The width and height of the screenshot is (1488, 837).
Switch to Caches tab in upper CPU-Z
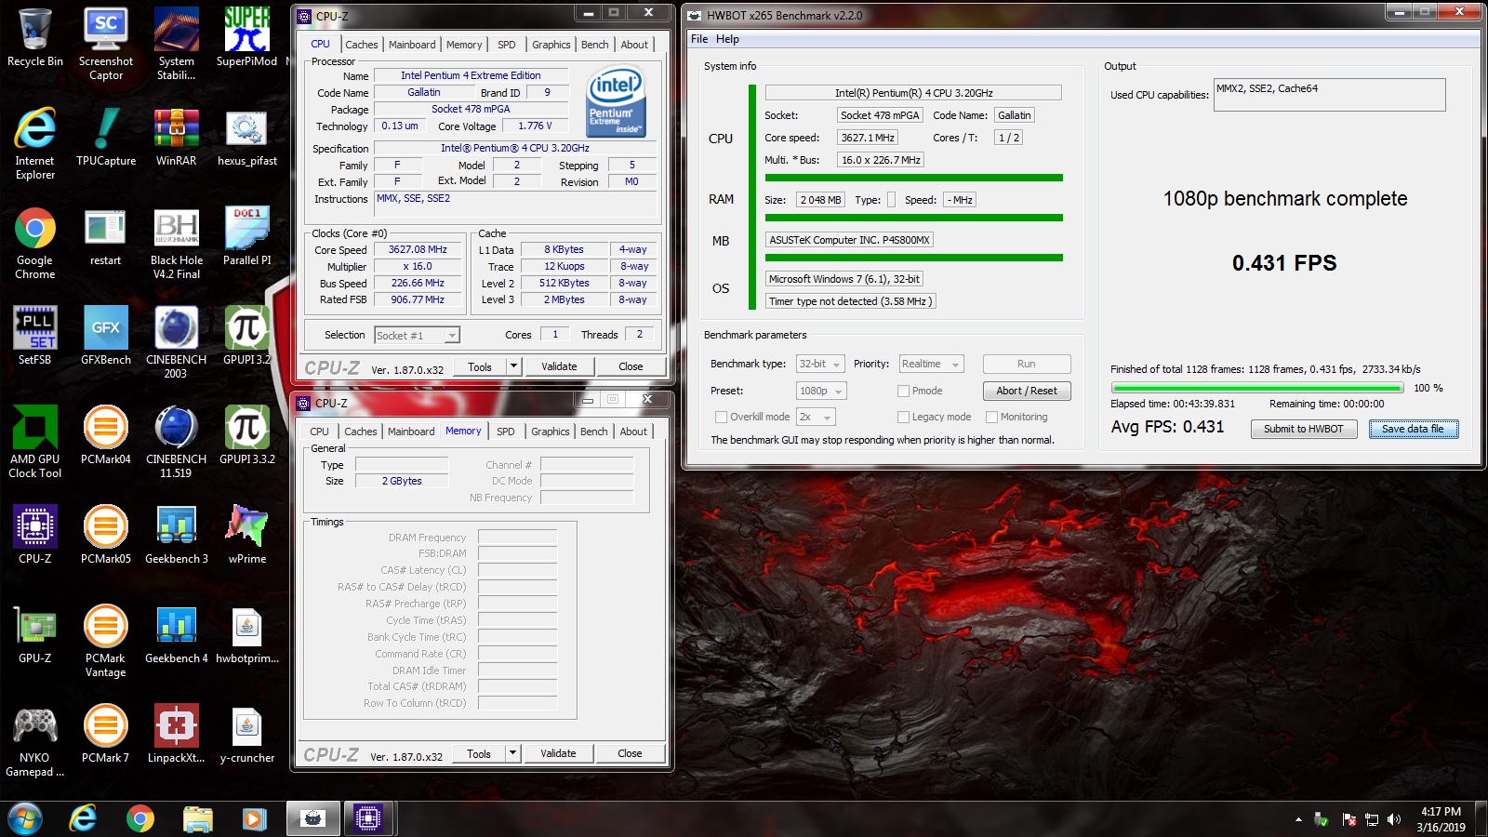pos(361,45)
